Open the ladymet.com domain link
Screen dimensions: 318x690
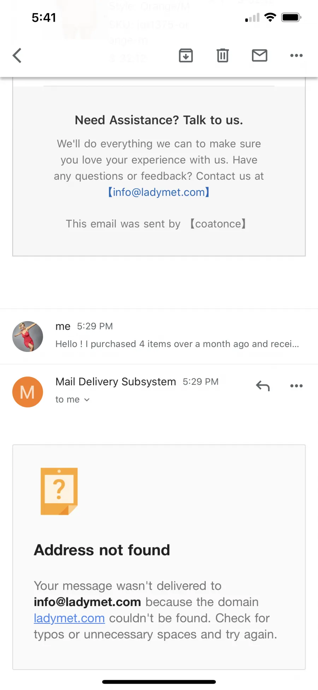click(x=69, y=618)
